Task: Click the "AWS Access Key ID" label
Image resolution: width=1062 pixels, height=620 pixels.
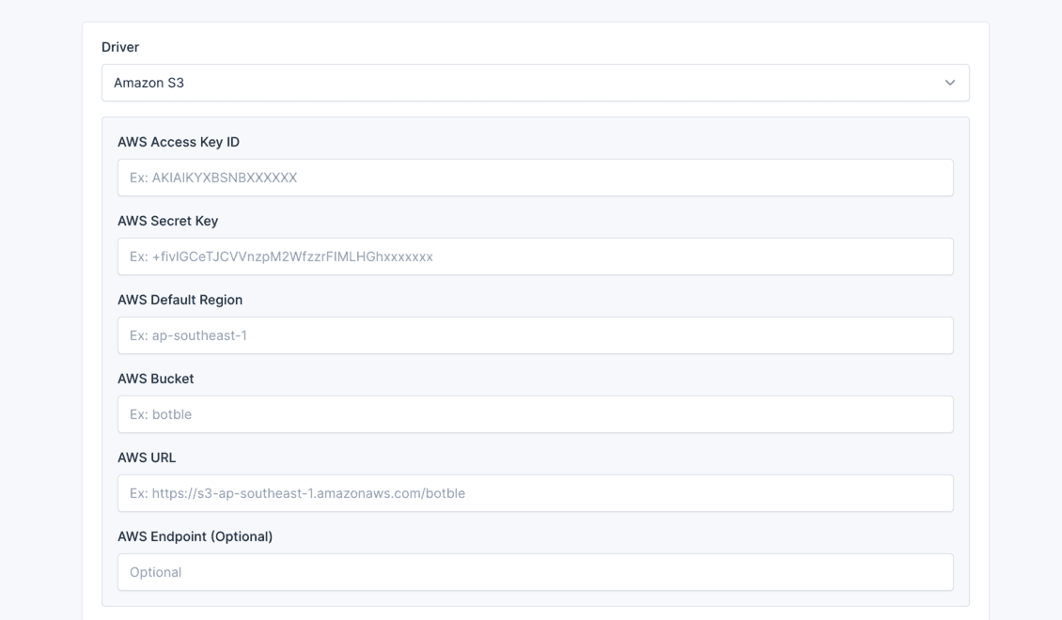Action: [x=179, y=142]
